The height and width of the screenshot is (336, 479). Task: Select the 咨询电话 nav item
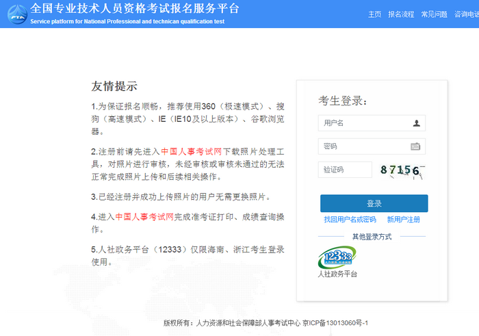coord(469,14)
